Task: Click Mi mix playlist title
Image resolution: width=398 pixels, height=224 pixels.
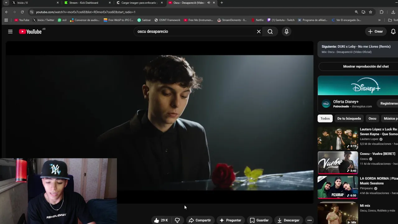Action: [365, 206]
